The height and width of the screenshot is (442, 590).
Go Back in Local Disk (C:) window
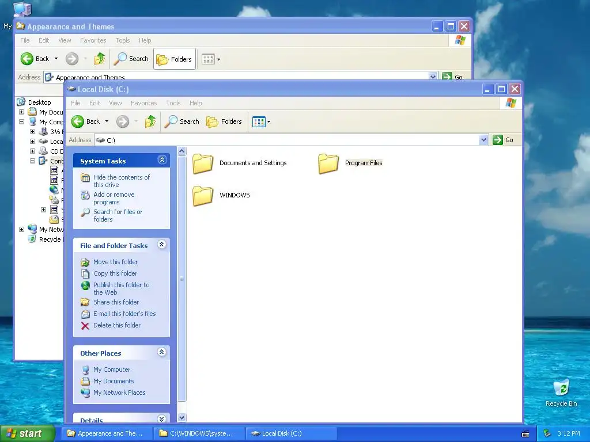click(x=86, y=121)
